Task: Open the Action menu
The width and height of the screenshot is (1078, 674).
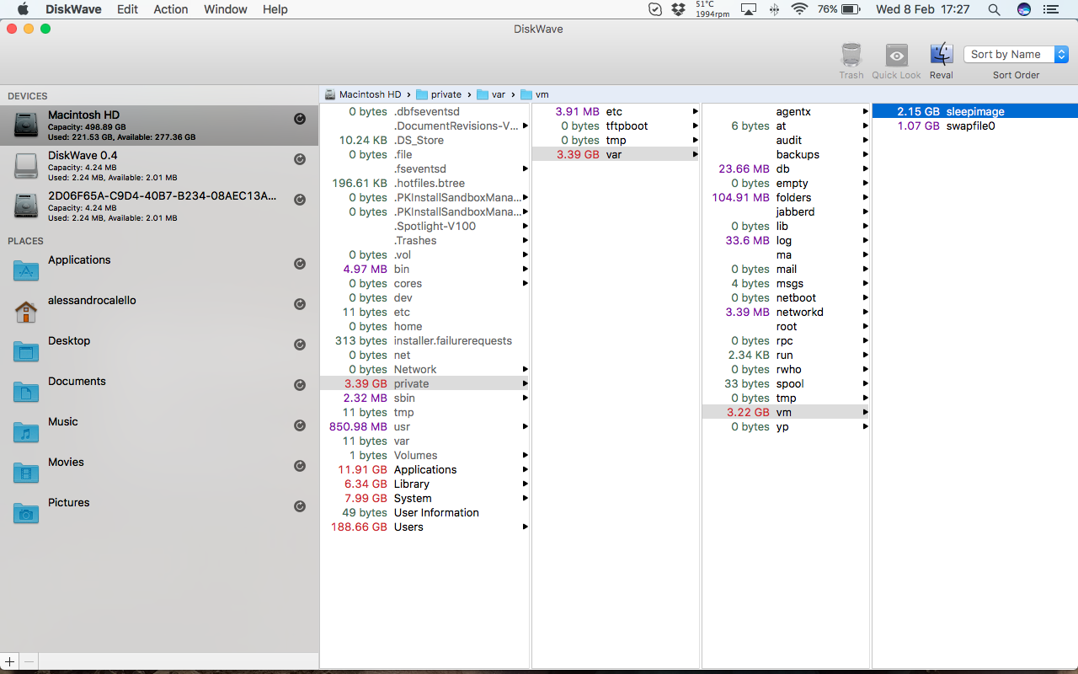Action: pyautogui.click(x=171, y=9)
